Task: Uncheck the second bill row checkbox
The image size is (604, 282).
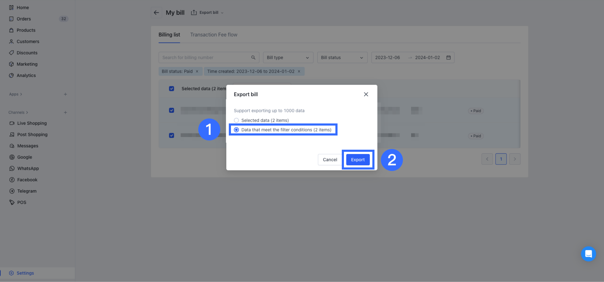Action: pos(172,136)
